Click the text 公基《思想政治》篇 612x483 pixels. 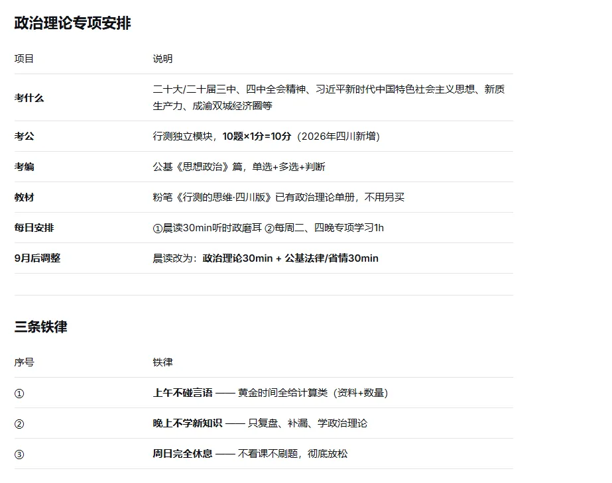pos(198,166)
